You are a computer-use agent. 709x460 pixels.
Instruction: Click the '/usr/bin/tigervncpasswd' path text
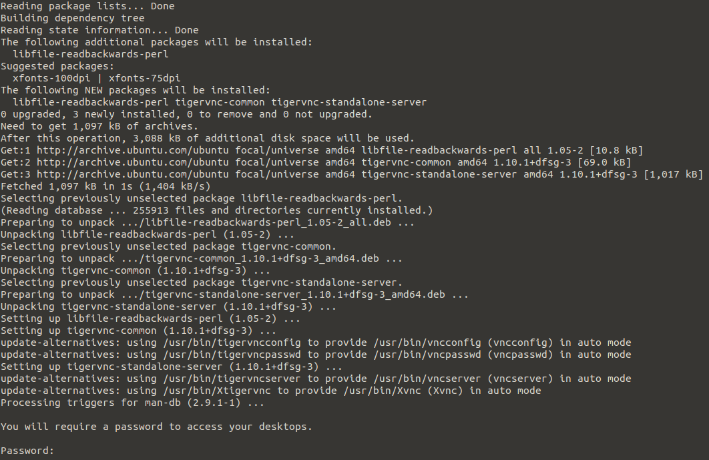click(232, 355)
